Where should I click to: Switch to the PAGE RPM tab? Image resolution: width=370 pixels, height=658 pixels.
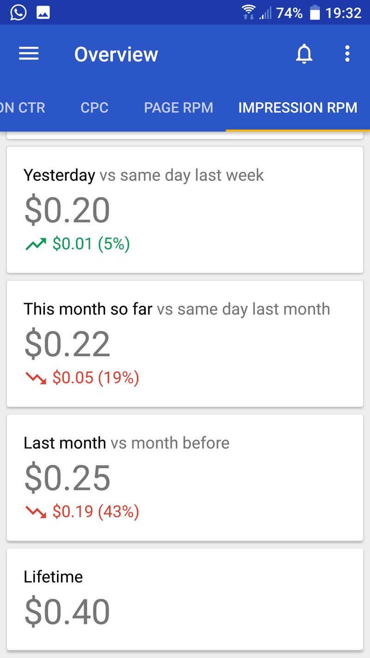179,108
